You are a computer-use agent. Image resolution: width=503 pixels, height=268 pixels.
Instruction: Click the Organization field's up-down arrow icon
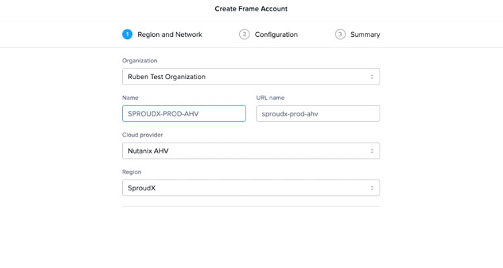pos(372,77)
